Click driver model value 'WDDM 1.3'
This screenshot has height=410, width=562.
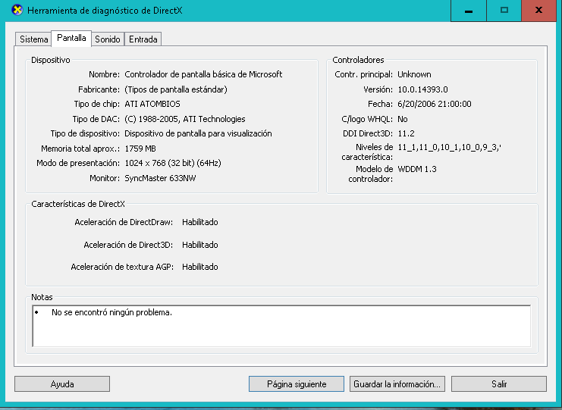pos(417,169)
